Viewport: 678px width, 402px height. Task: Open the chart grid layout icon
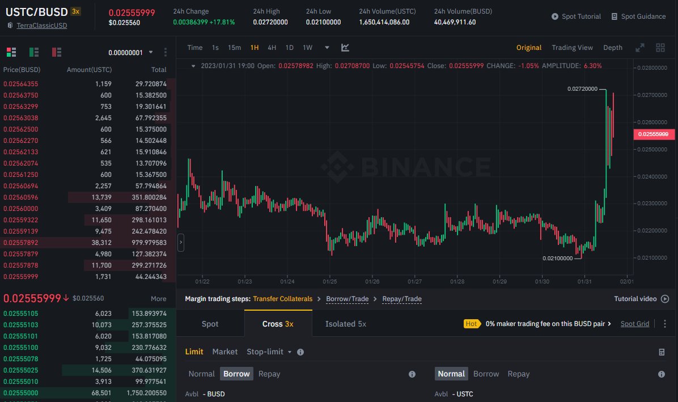(x=660, y=48)
